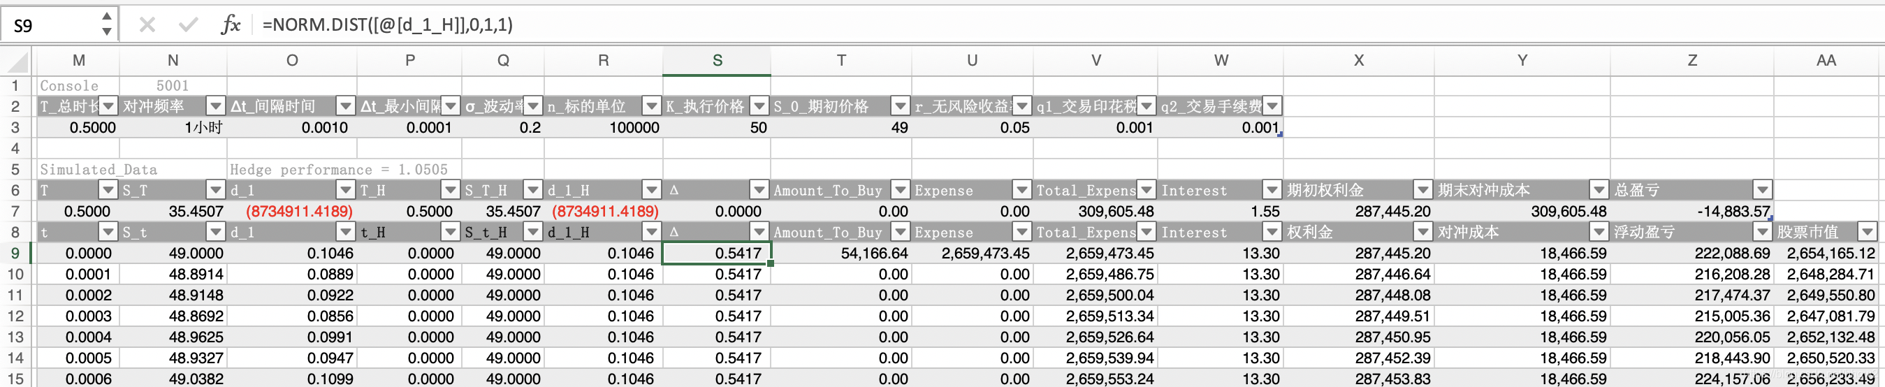
Task: Select column X header
Action: [1358, 61]
